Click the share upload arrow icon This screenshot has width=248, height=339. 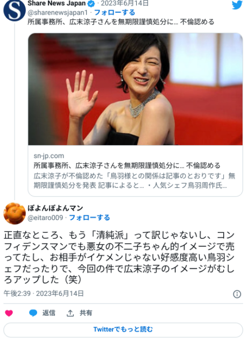coord(70,313)
